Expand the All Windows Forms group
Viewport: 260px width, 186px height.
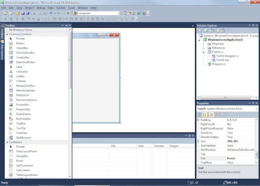(7, 30)
